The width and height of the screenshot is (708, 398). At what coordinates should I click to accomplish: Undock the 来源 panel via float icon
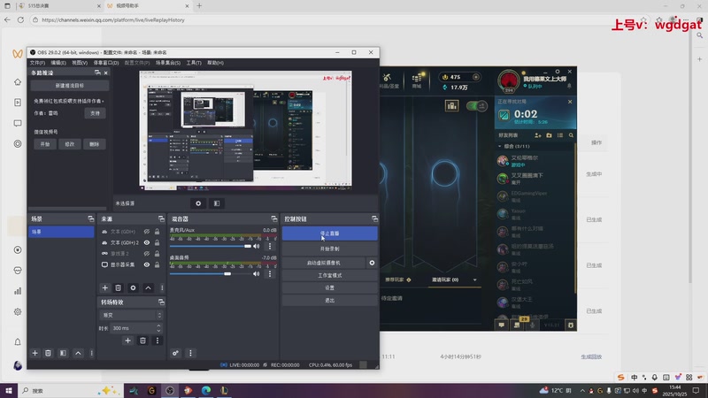161,218
